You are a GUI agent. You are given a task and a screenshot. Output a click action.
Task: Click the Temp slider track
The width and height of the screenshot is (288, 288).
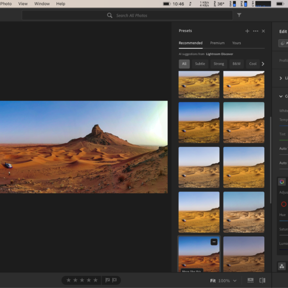pos(284,126)
